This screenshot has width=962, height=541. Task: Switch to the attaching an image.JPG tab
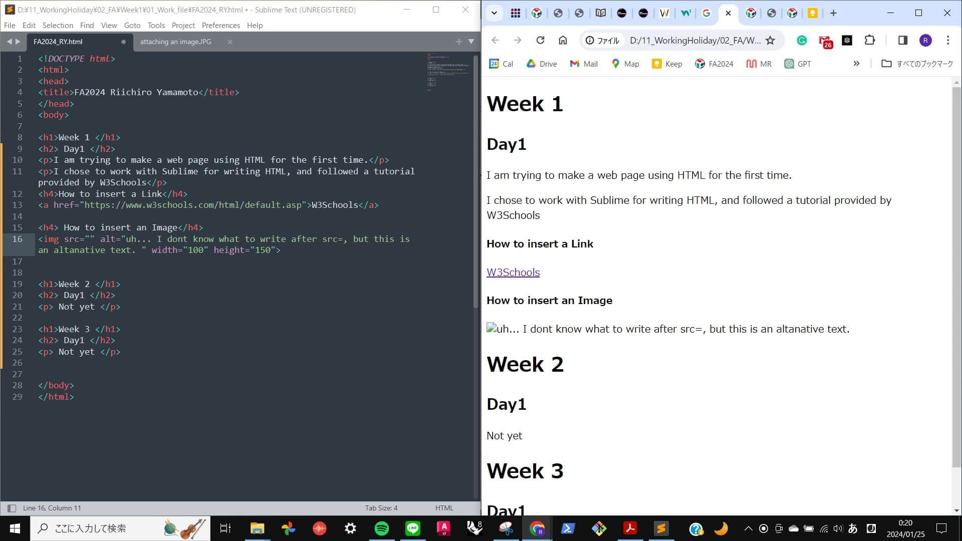(175, 42)
